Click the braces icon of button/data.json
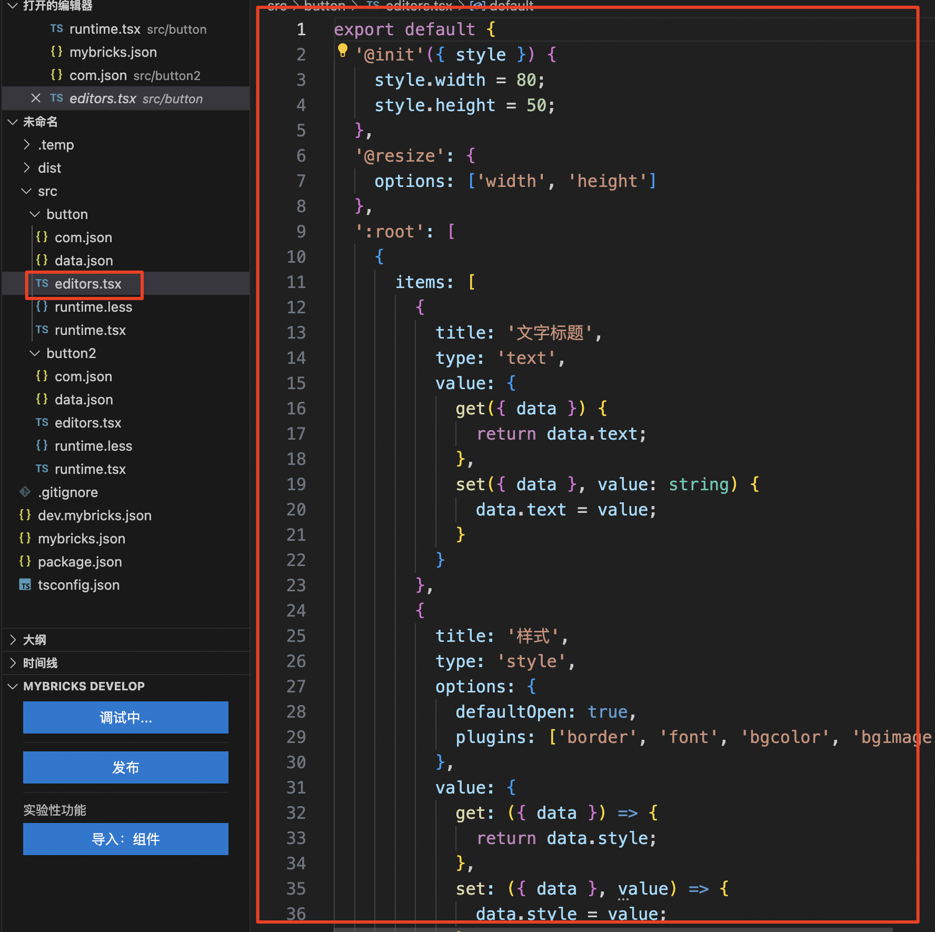 tap(42, 261)
